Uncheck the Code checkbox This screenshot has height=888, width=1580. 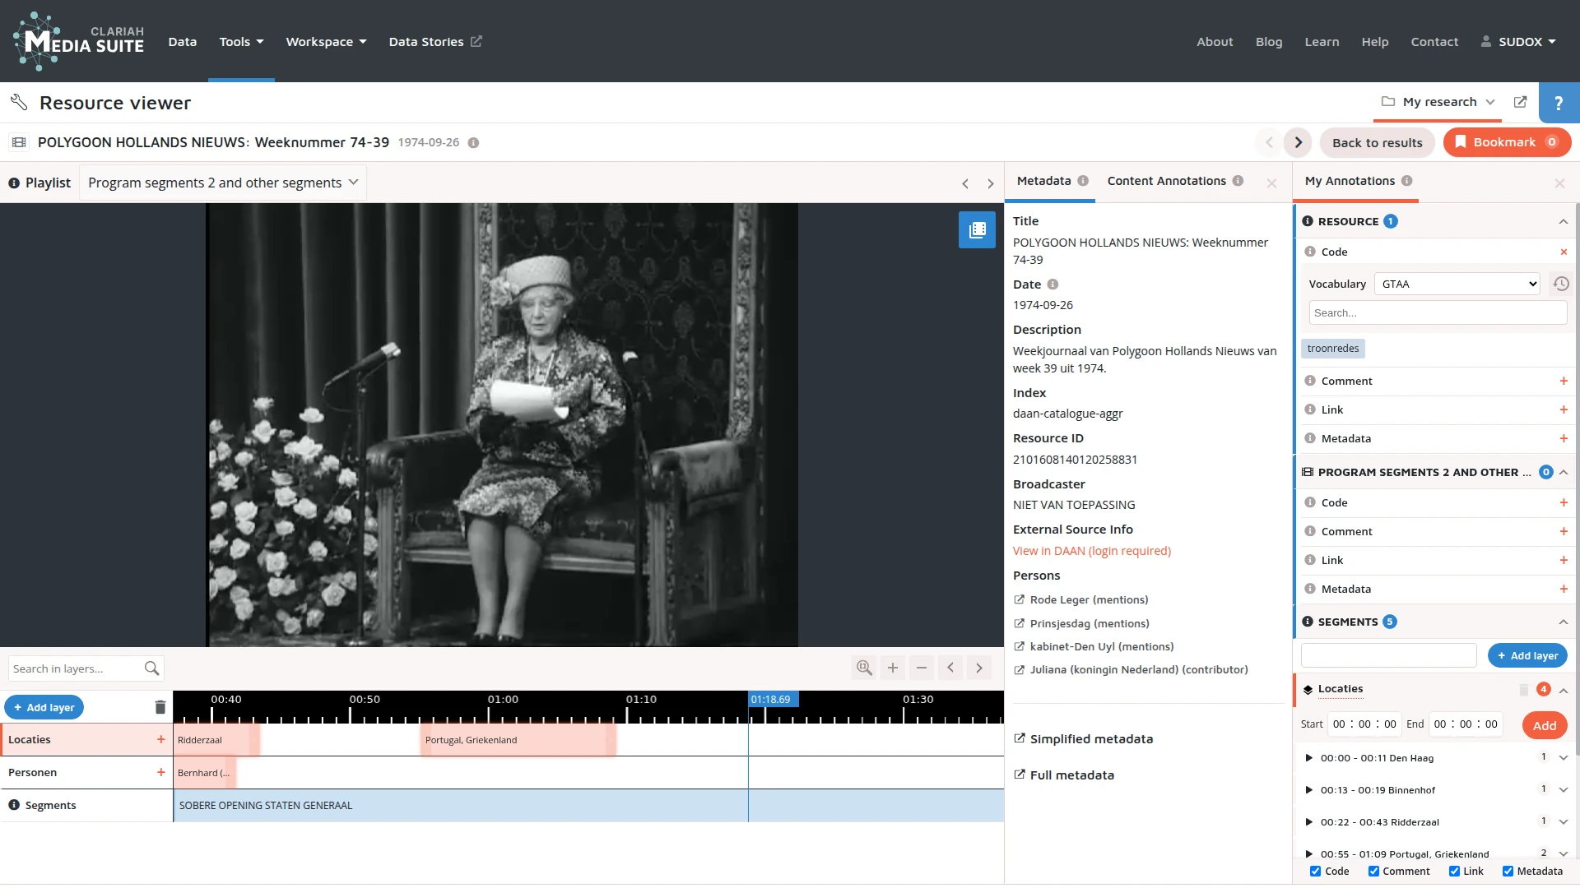[1315, 872]
